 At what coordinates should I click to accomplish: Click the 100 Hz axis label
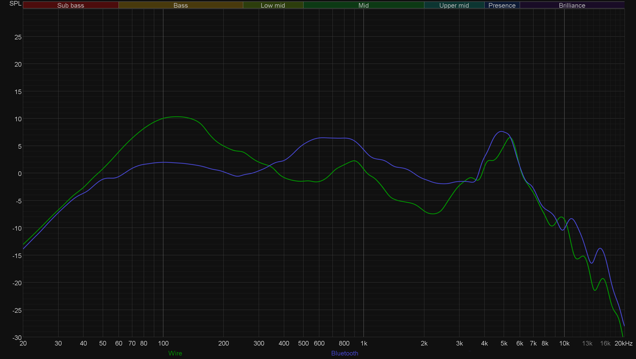point(163,343)
